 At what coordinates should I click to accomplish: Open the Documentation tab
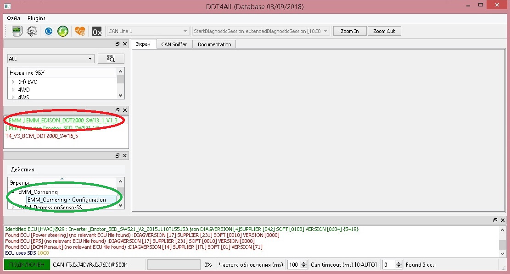tap(214, 44)
